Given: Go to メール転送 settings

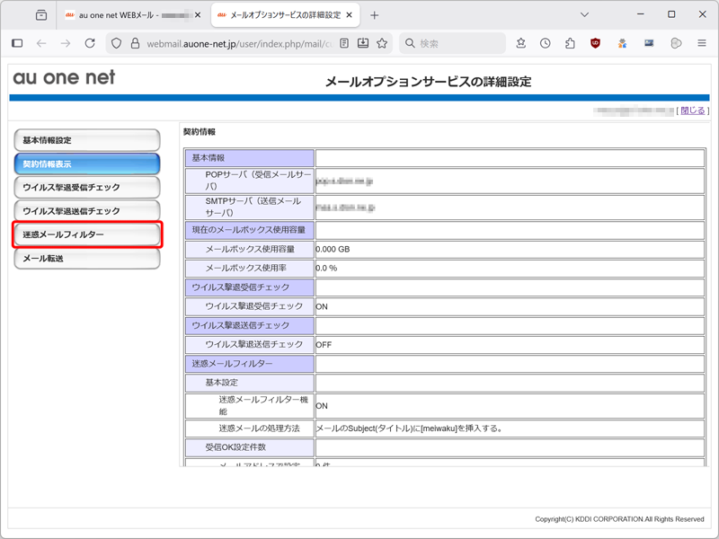Looking at the screenshot, I should click(x=87, y=259).
